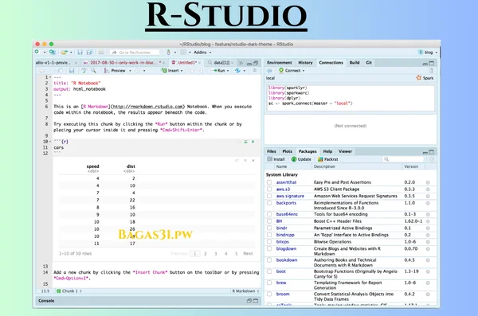Check the blogdown package checkbox
Viewport: 478px width, 316px height.
pyautogui.click(x=269, y=248)
